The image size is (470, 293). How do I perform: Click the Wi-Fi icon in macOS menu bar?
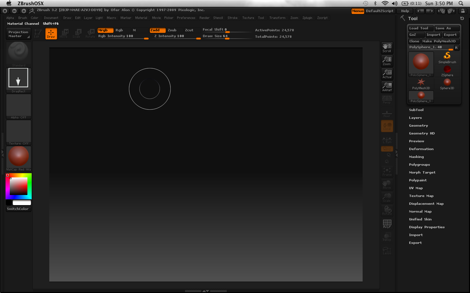coord(385,3)
